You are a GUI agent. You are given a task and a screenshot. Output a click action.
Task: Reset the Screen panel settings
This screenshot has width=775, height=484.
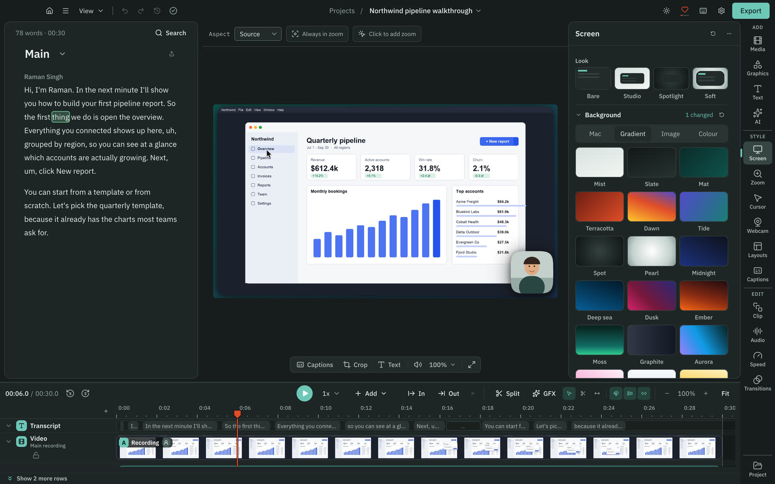coord(713,33)
